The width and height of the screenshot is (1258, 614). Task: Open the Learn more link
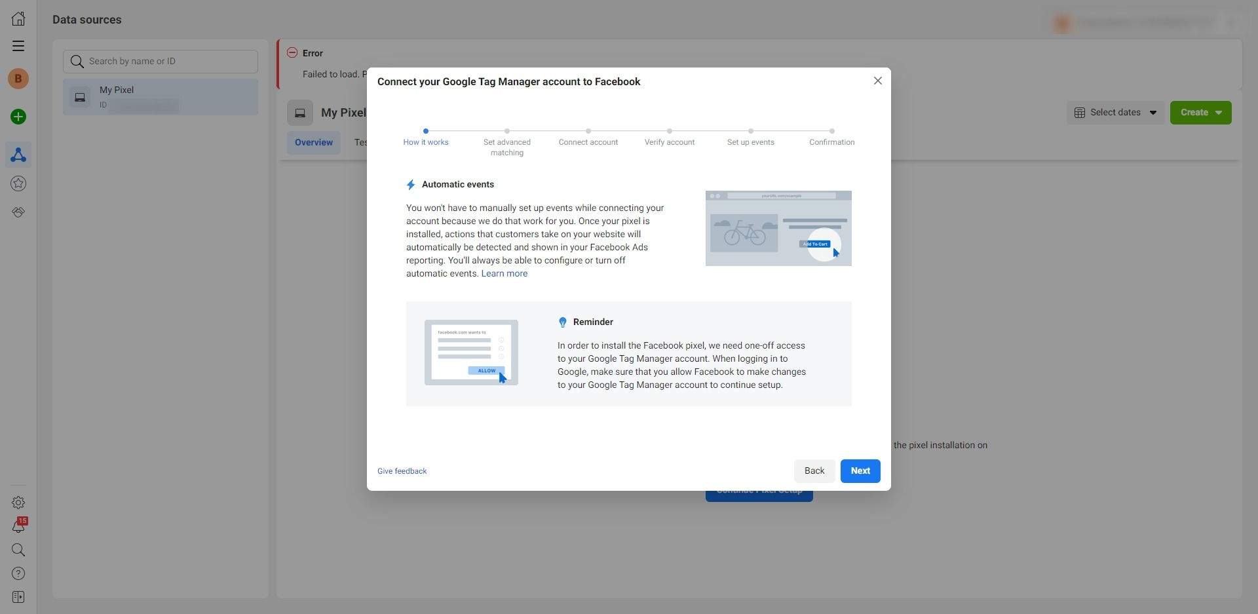point(505,273)
